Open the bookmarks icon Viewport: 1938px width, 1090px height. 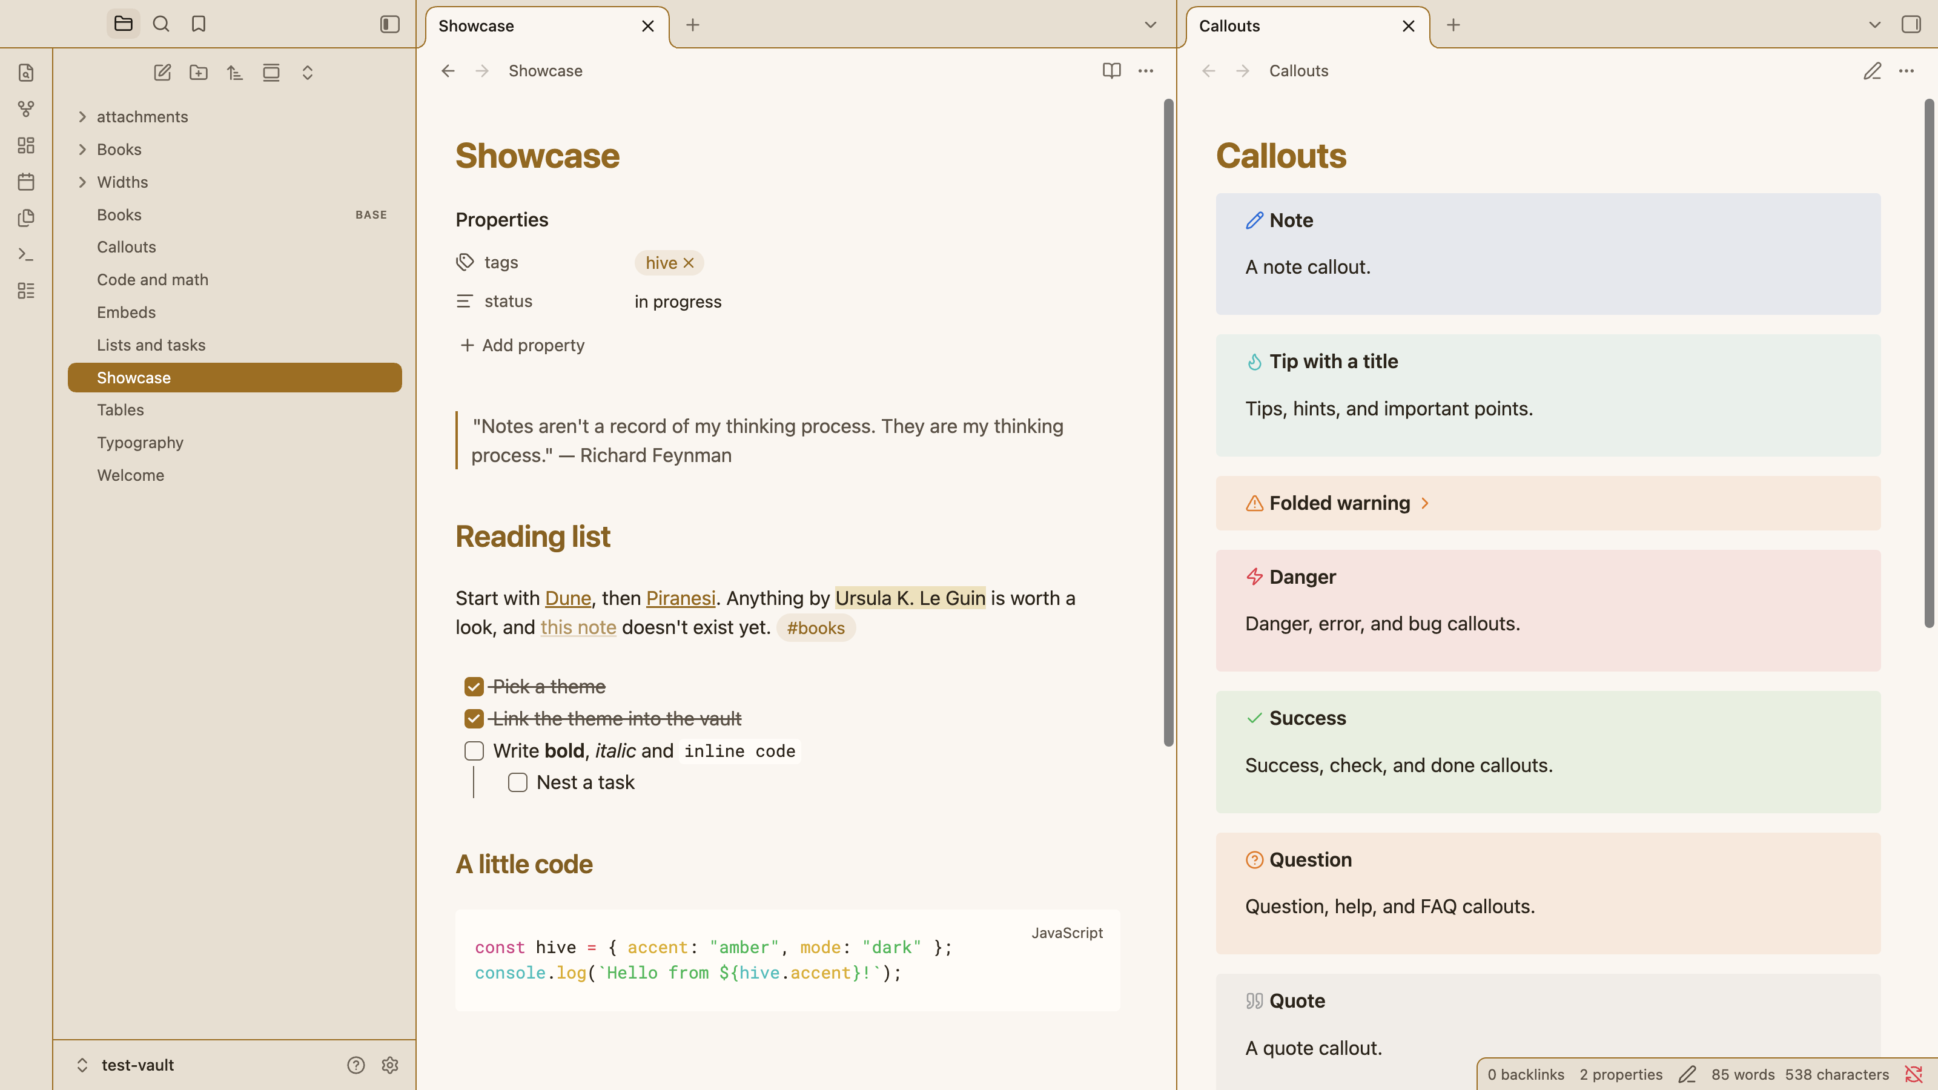[199, 24]
